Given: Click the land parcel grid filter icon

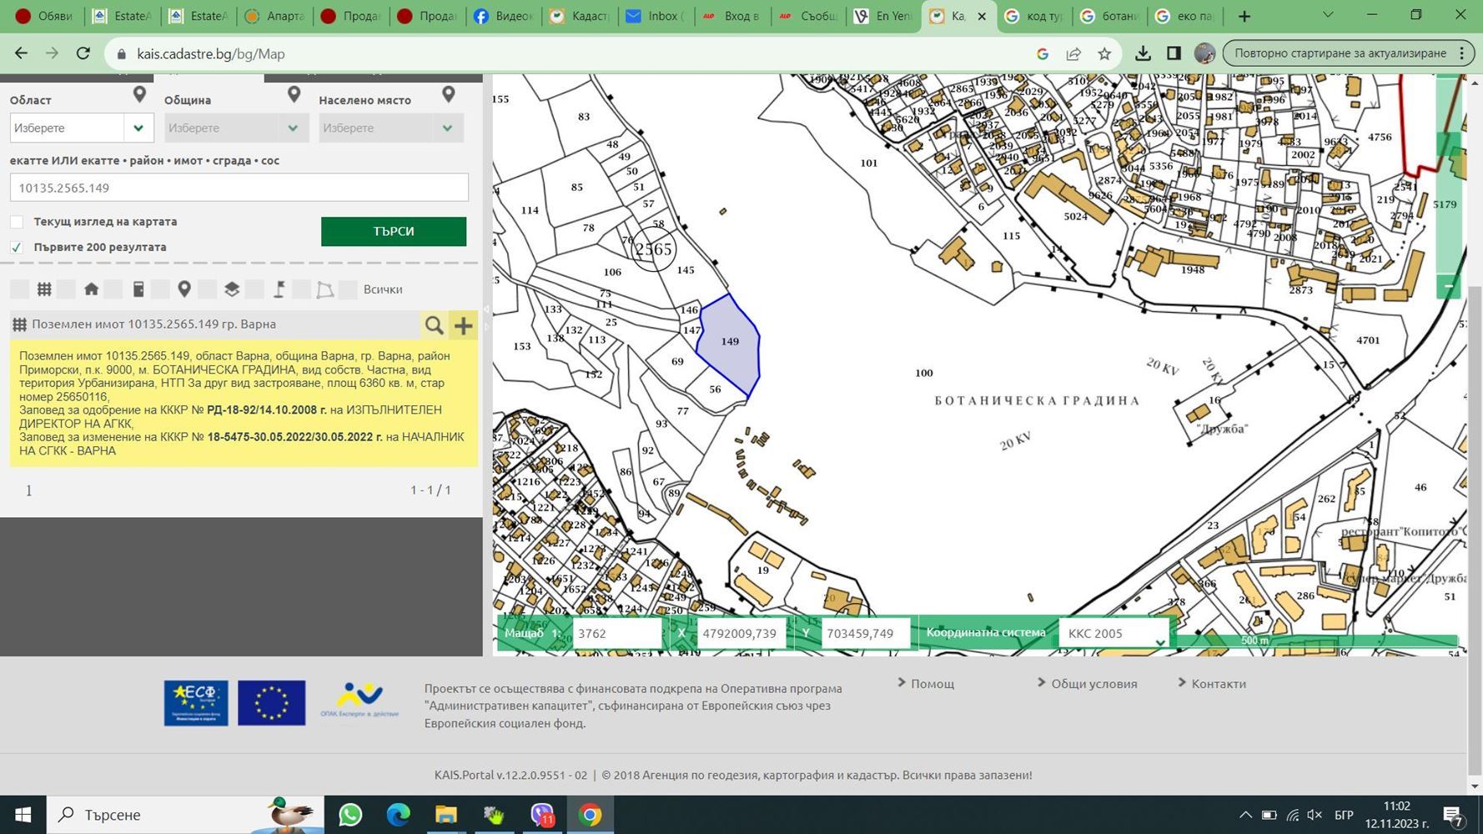Looking at the screenshot, I should coord(44,289).
